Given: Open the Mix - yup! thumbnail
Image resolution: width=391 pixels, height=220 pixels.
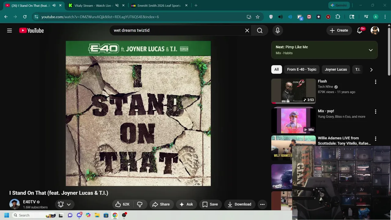Looking at the screenshot, I should coord(294,121).
